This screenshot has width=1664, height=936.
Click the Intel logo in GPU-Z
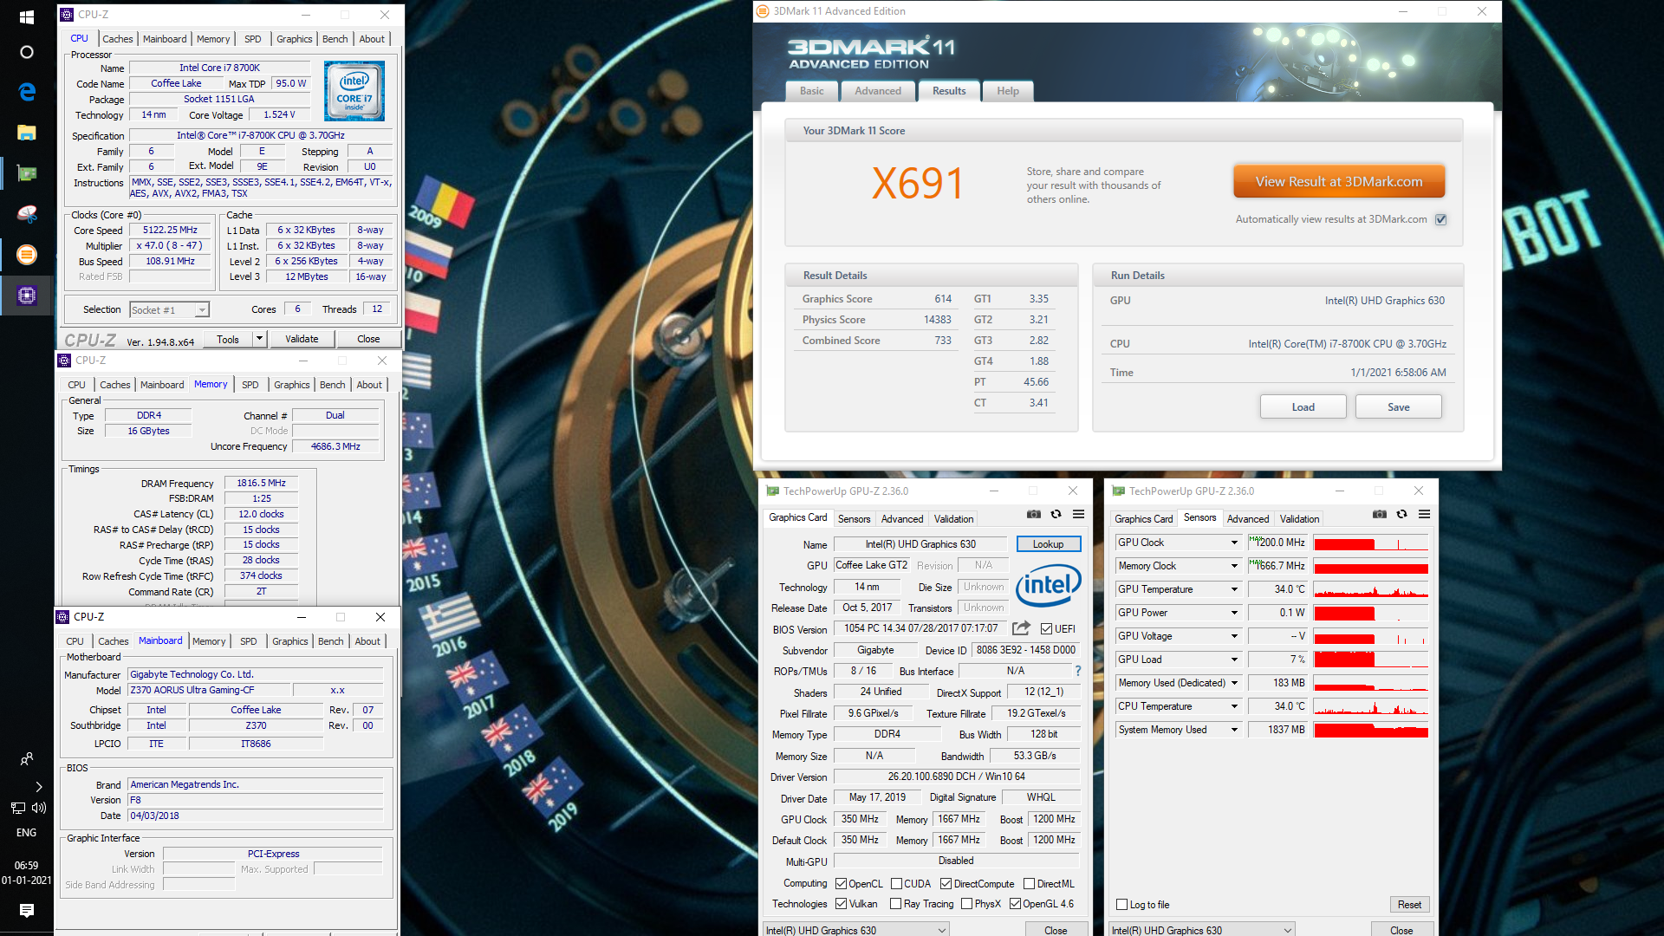pos(1048,585)
